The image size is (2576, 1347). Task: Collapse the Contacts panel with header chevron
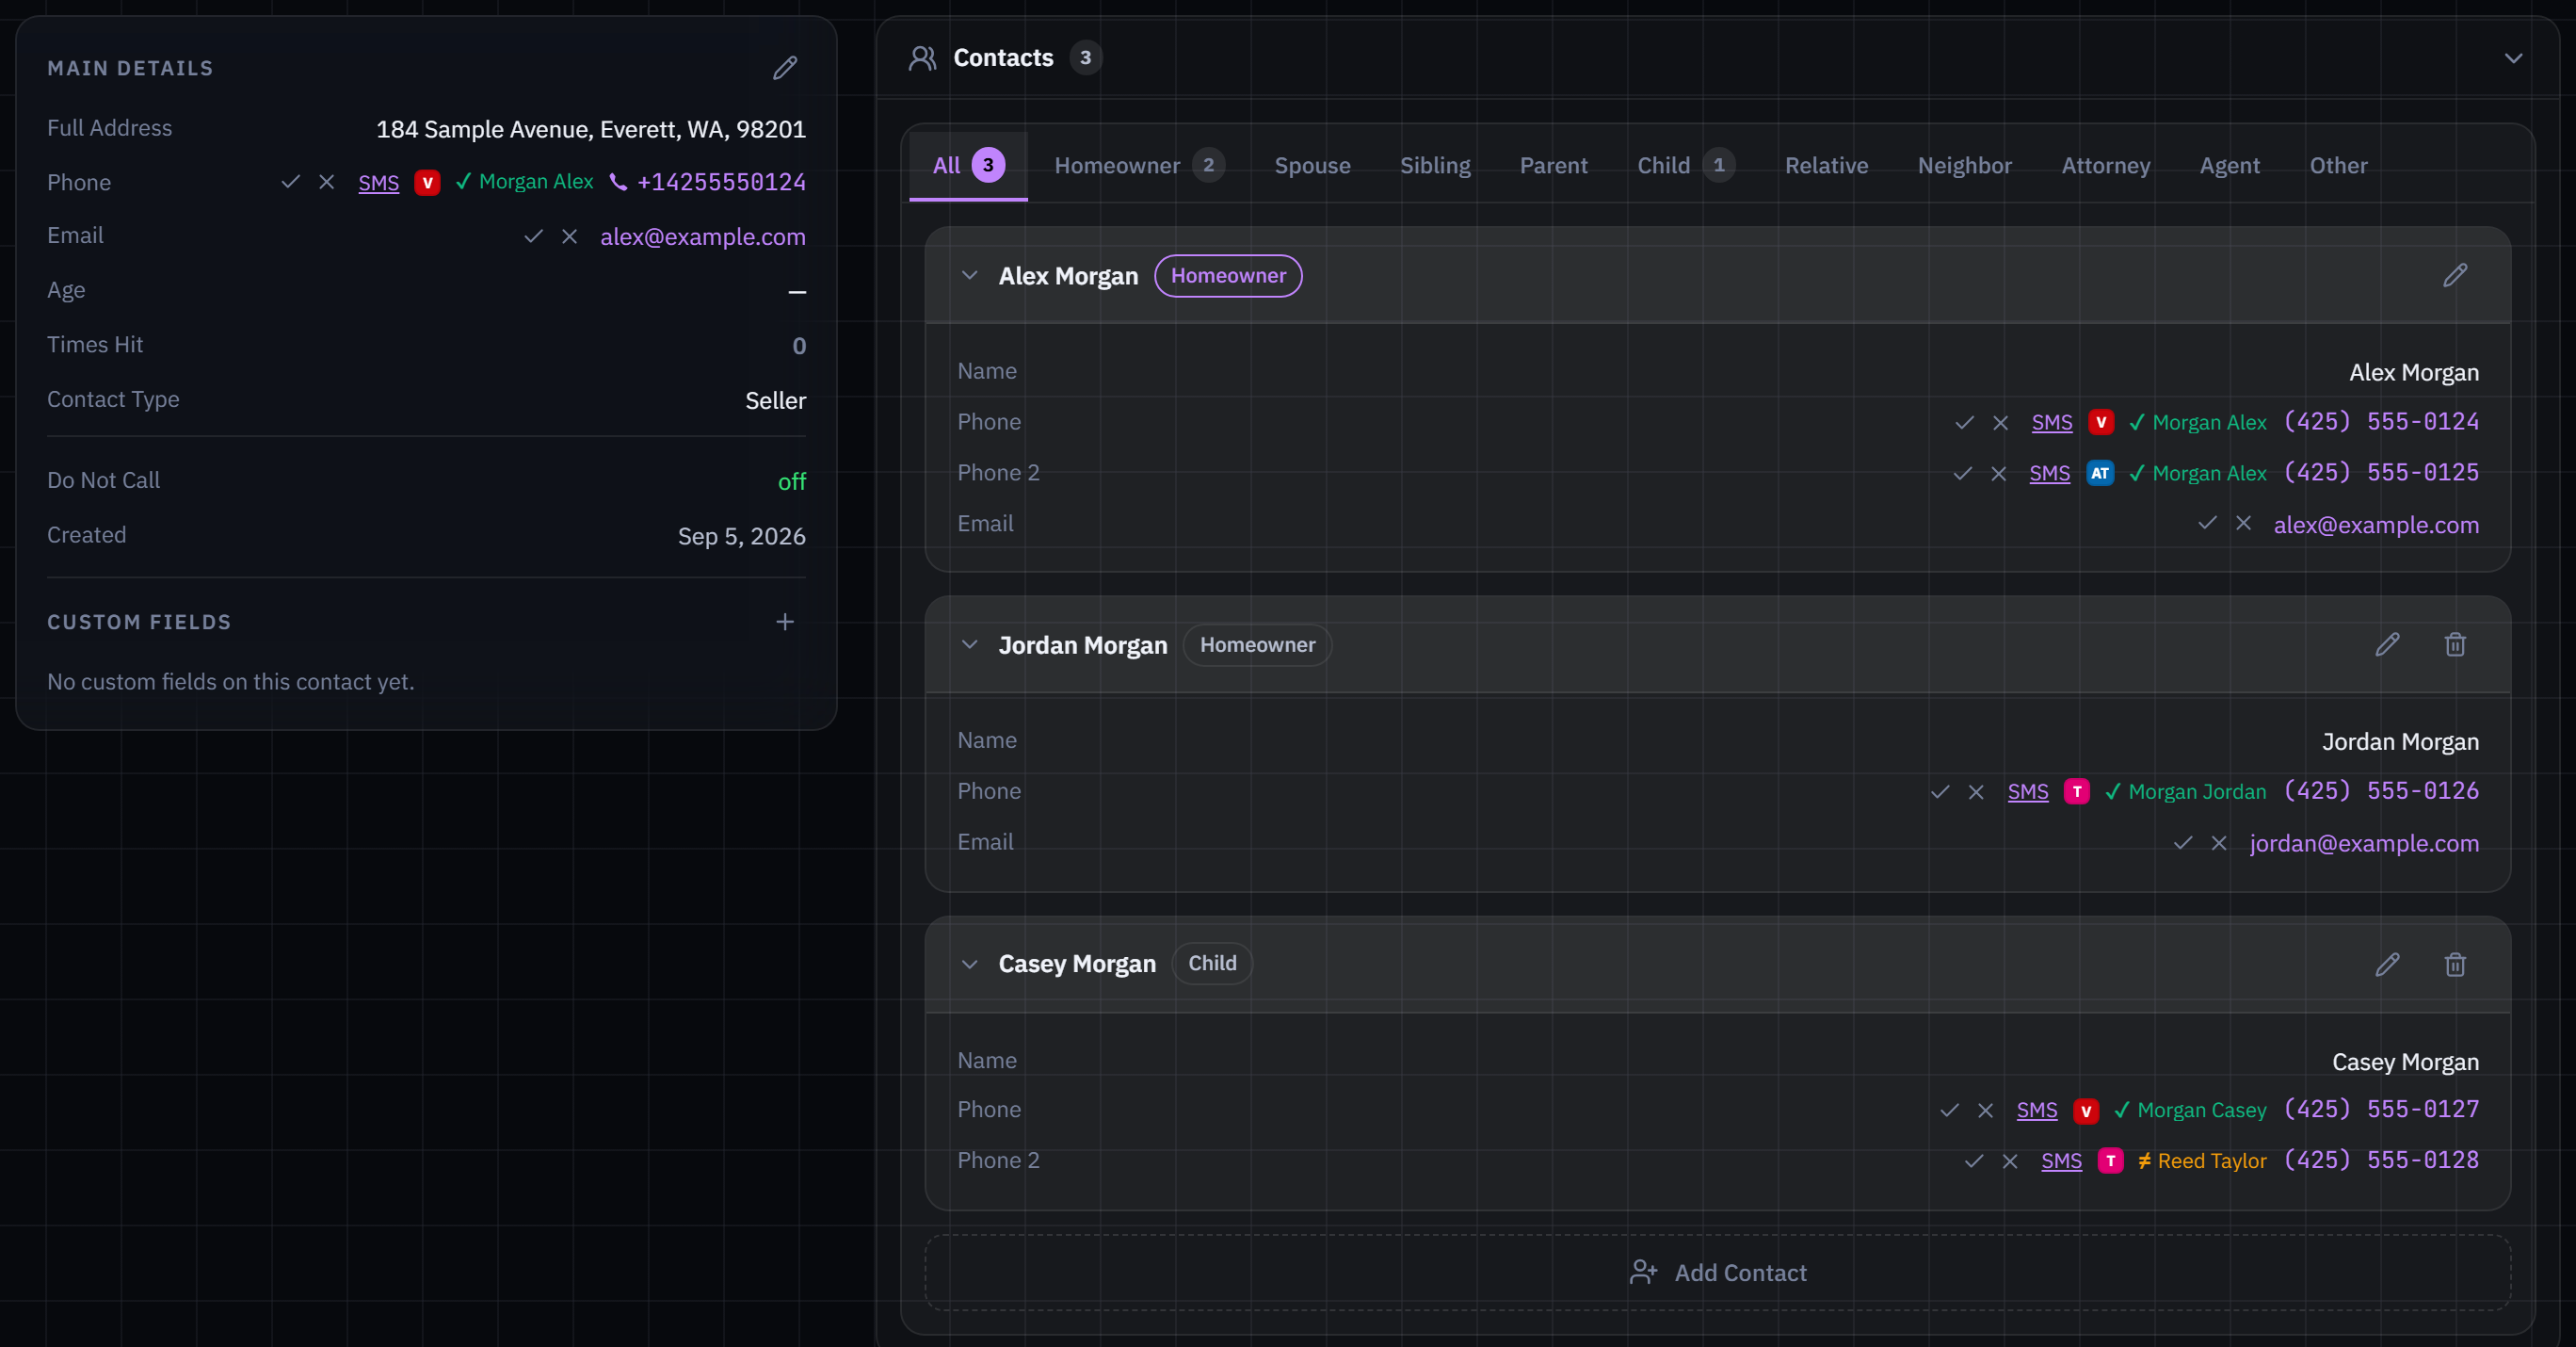pos(2513,58)
